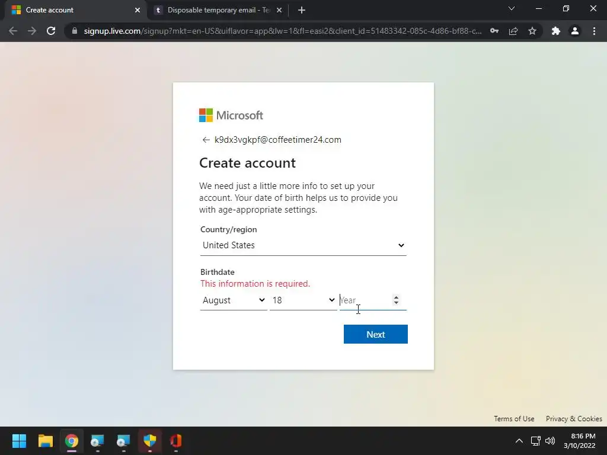Open a new browser tab
This screenshot has height=455, width=607.
302,10
